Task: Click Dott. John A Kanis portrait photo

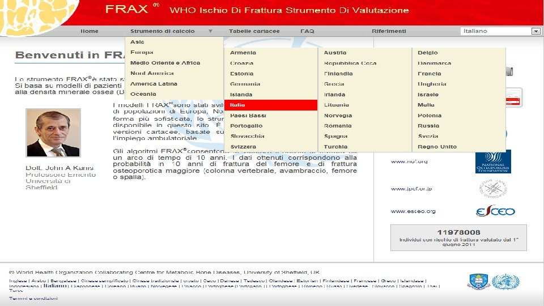Action: 53,133
